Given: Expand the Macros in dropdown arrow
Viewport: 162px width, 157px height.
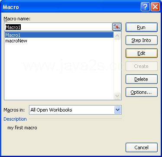Looking at the screenshot, I should click(x=117, y=110).
